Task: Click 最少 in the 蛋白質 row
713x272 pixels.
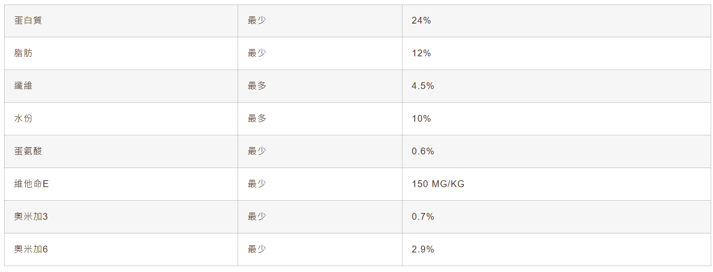Action: pos(257,20)
